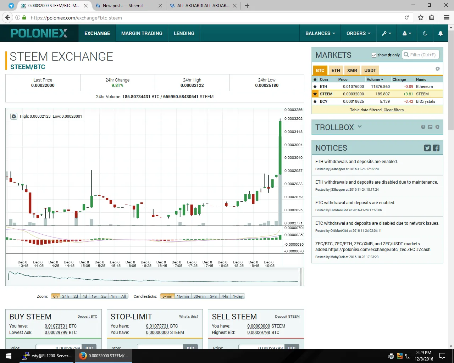Click Highest Bid 0.00029798 value
Viewport: 454px width, 363px height.
[259, 333]
